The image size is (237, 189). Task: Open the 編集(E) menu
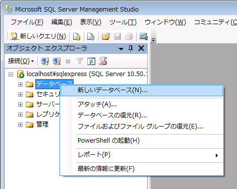(62, 22)
